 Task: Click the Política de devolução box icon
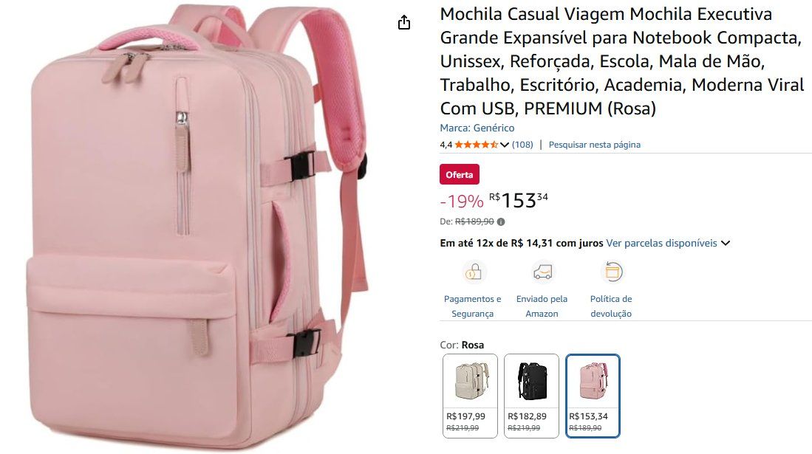pos(612,271)
